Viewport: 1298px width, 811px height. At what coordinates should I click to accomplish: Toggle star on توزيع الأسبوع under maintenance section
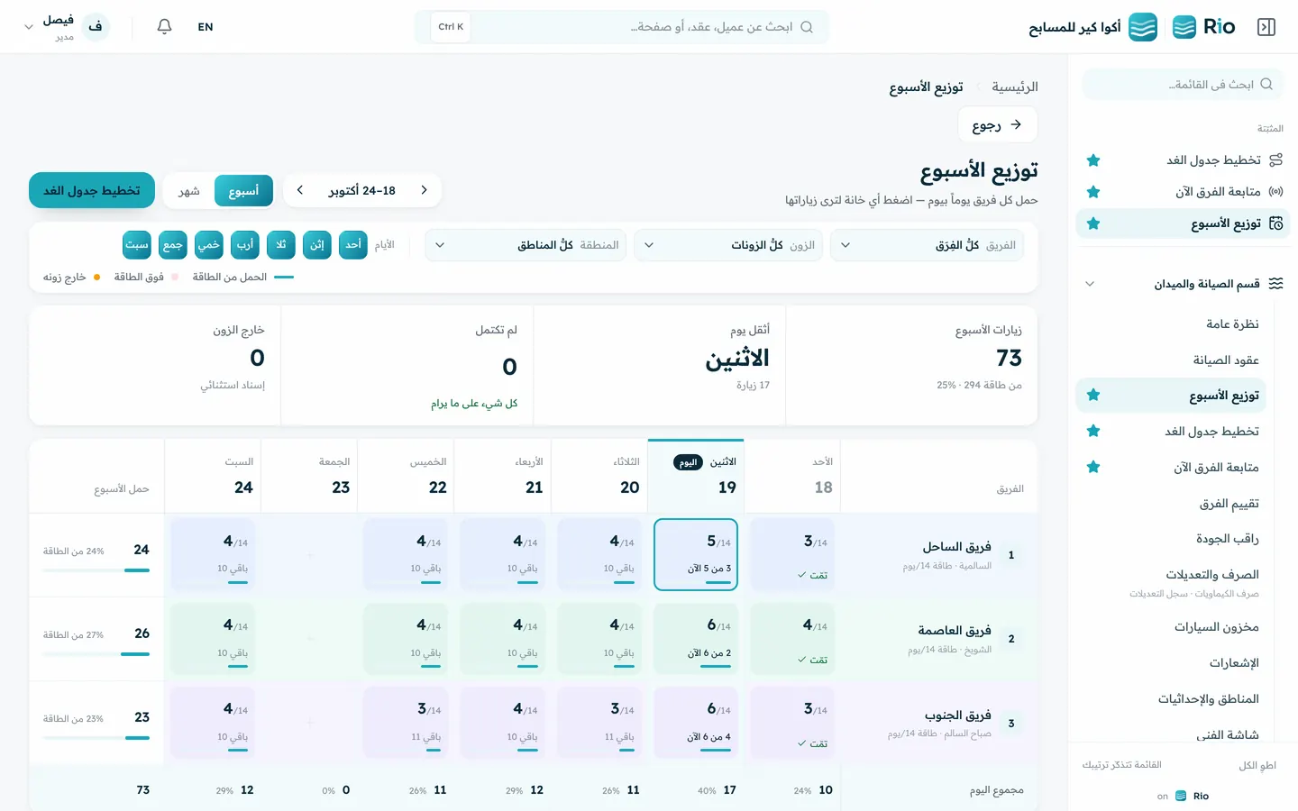coord(1093,395)
